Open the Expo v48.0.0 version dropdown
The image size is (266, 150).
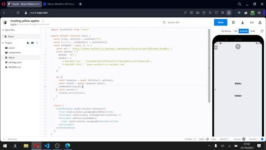pos(224,139)
